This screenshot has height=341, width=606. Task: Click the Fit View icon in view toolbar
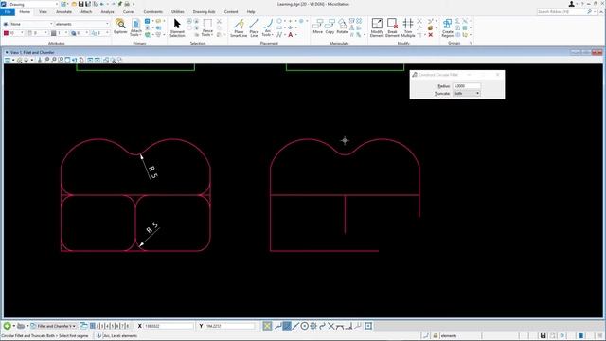(x=67, y=60)
